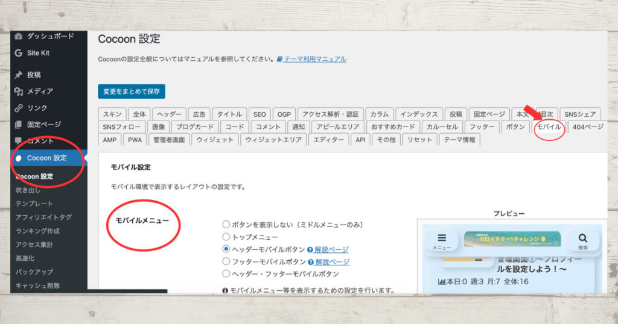Select ヘッダー・フッターモバイルボタン radio option
Viewport: 618px width, 324px height.
(226, 273)
